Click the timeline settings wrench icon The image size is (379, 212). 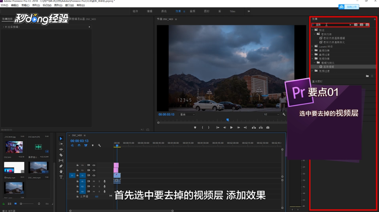99,145
